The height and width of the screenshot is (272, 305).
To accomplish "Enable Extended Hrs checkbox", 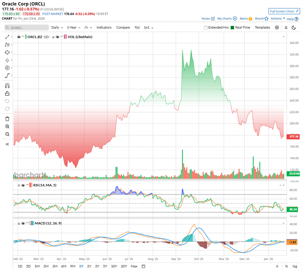I will click(x=205, y=28).
